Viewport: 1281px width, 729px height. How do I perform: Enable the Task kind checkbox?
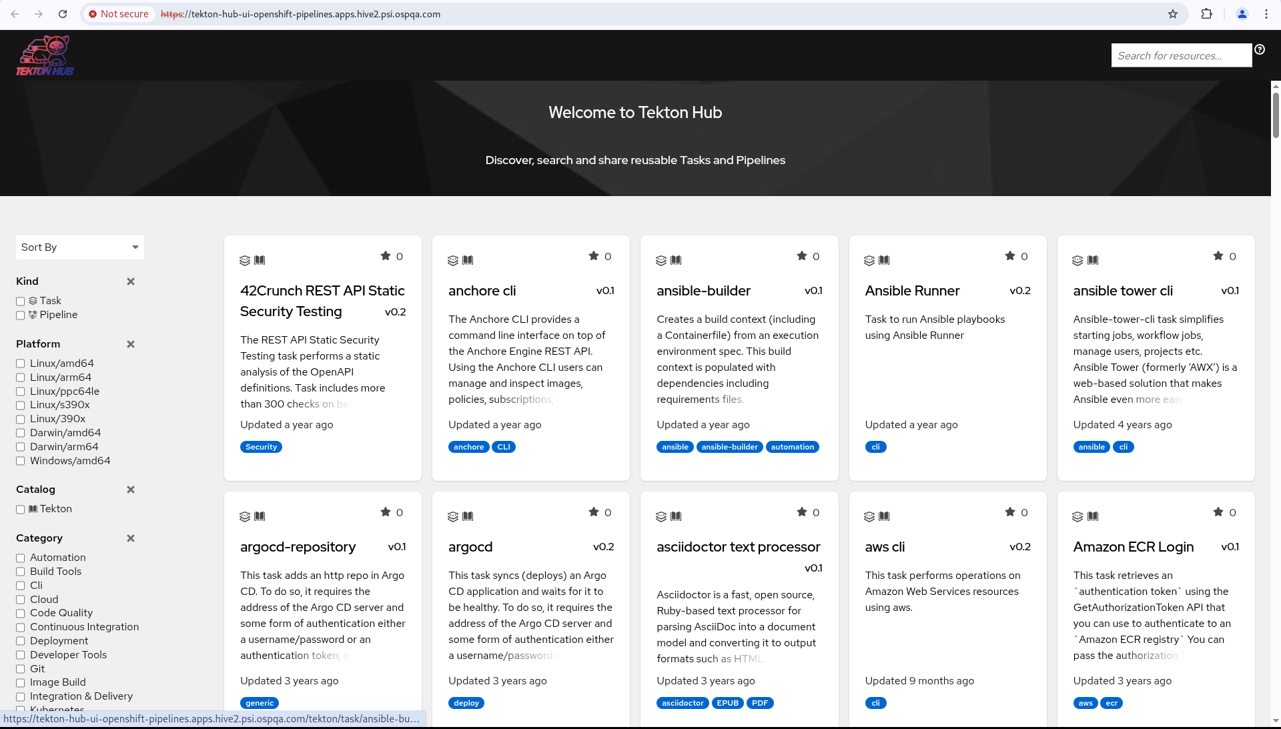click(x=21, y=301)
